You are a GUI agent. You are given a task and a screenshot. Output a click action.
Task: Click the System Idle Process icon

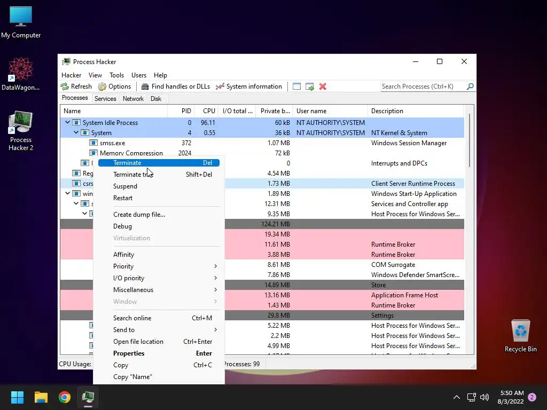tap(76, 122)
